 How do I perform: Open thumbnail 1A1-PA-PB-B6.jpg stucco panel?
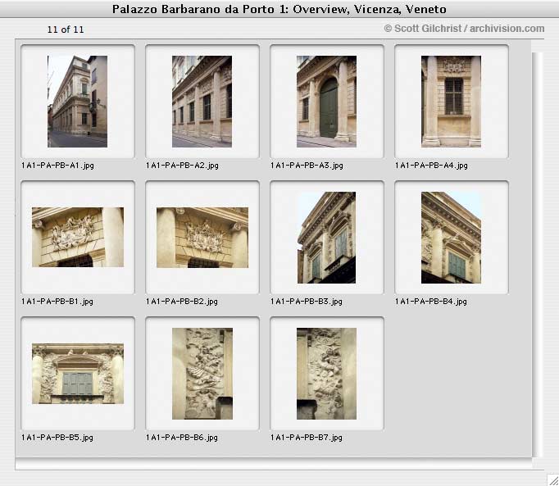[202, 374]
